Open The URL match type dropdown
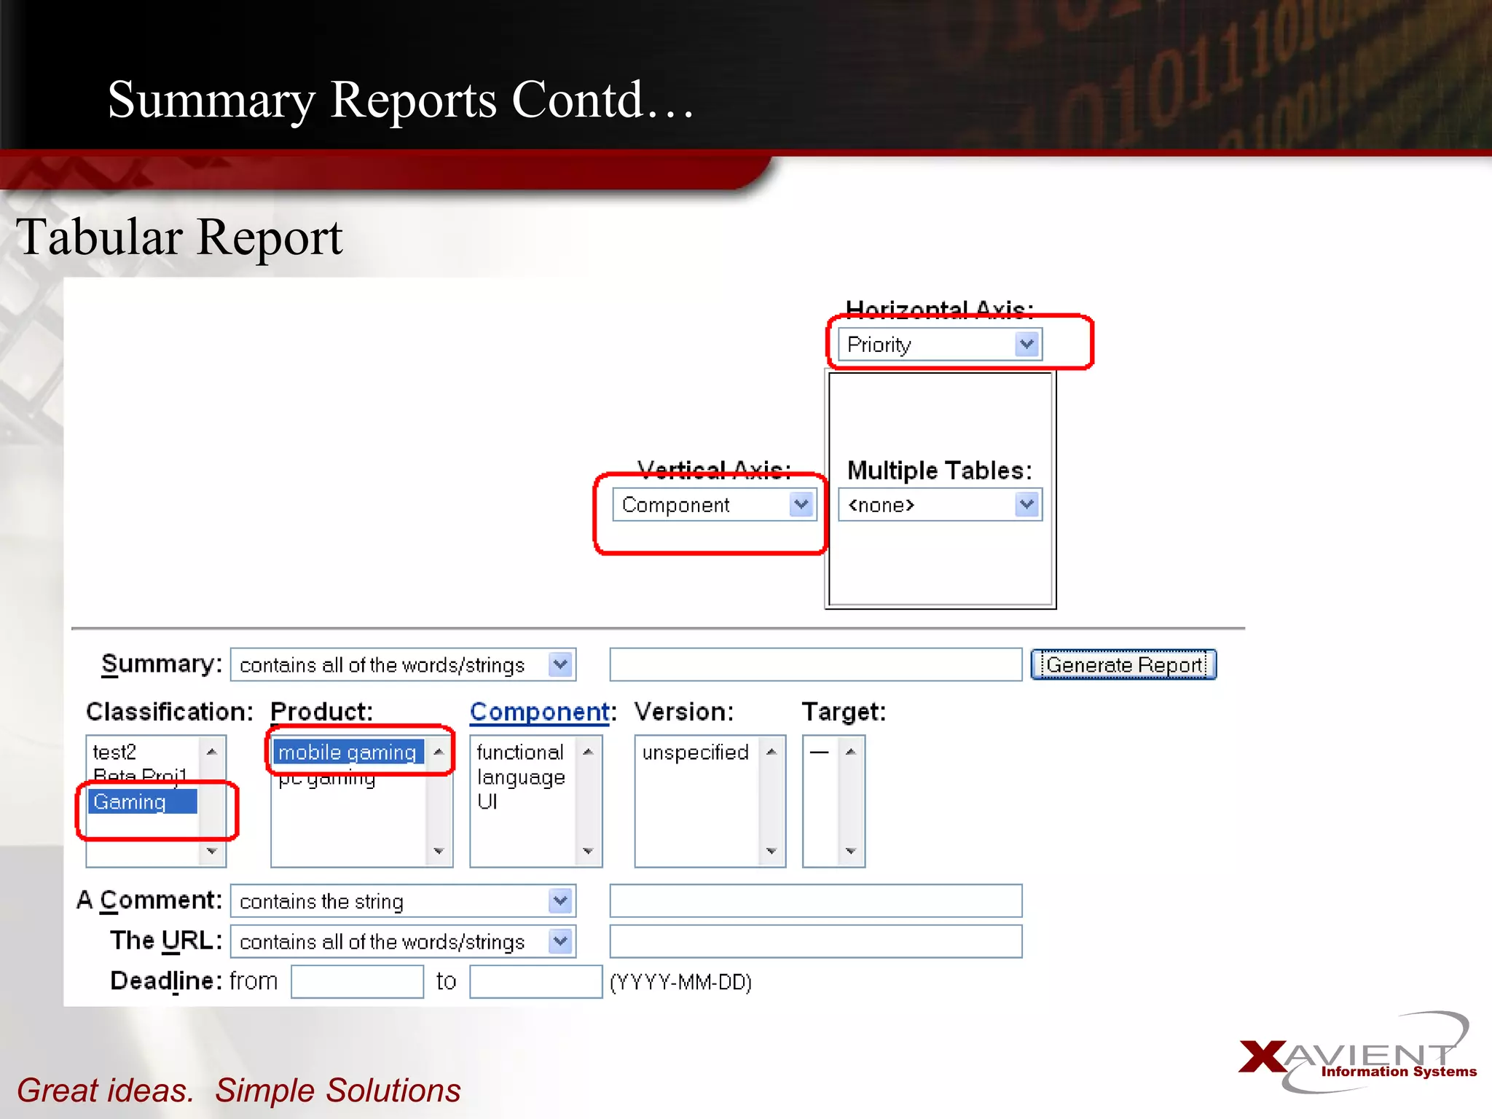1492x1119 pixels. [x=403, y=941]
